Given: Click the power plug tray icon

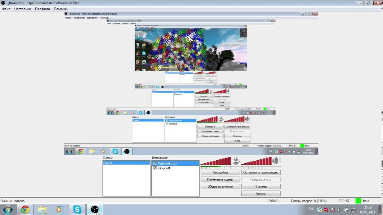Looking at the screenshot, I should pyautogui.click(x=346, y=210).
